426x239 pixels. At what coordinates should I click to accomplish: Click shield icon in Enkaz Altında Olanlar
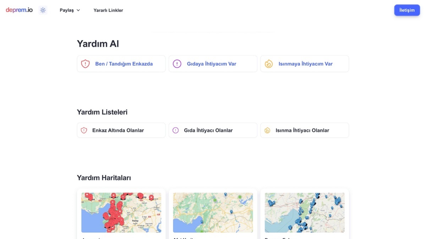pyautogui.click(x=84, y=130)
